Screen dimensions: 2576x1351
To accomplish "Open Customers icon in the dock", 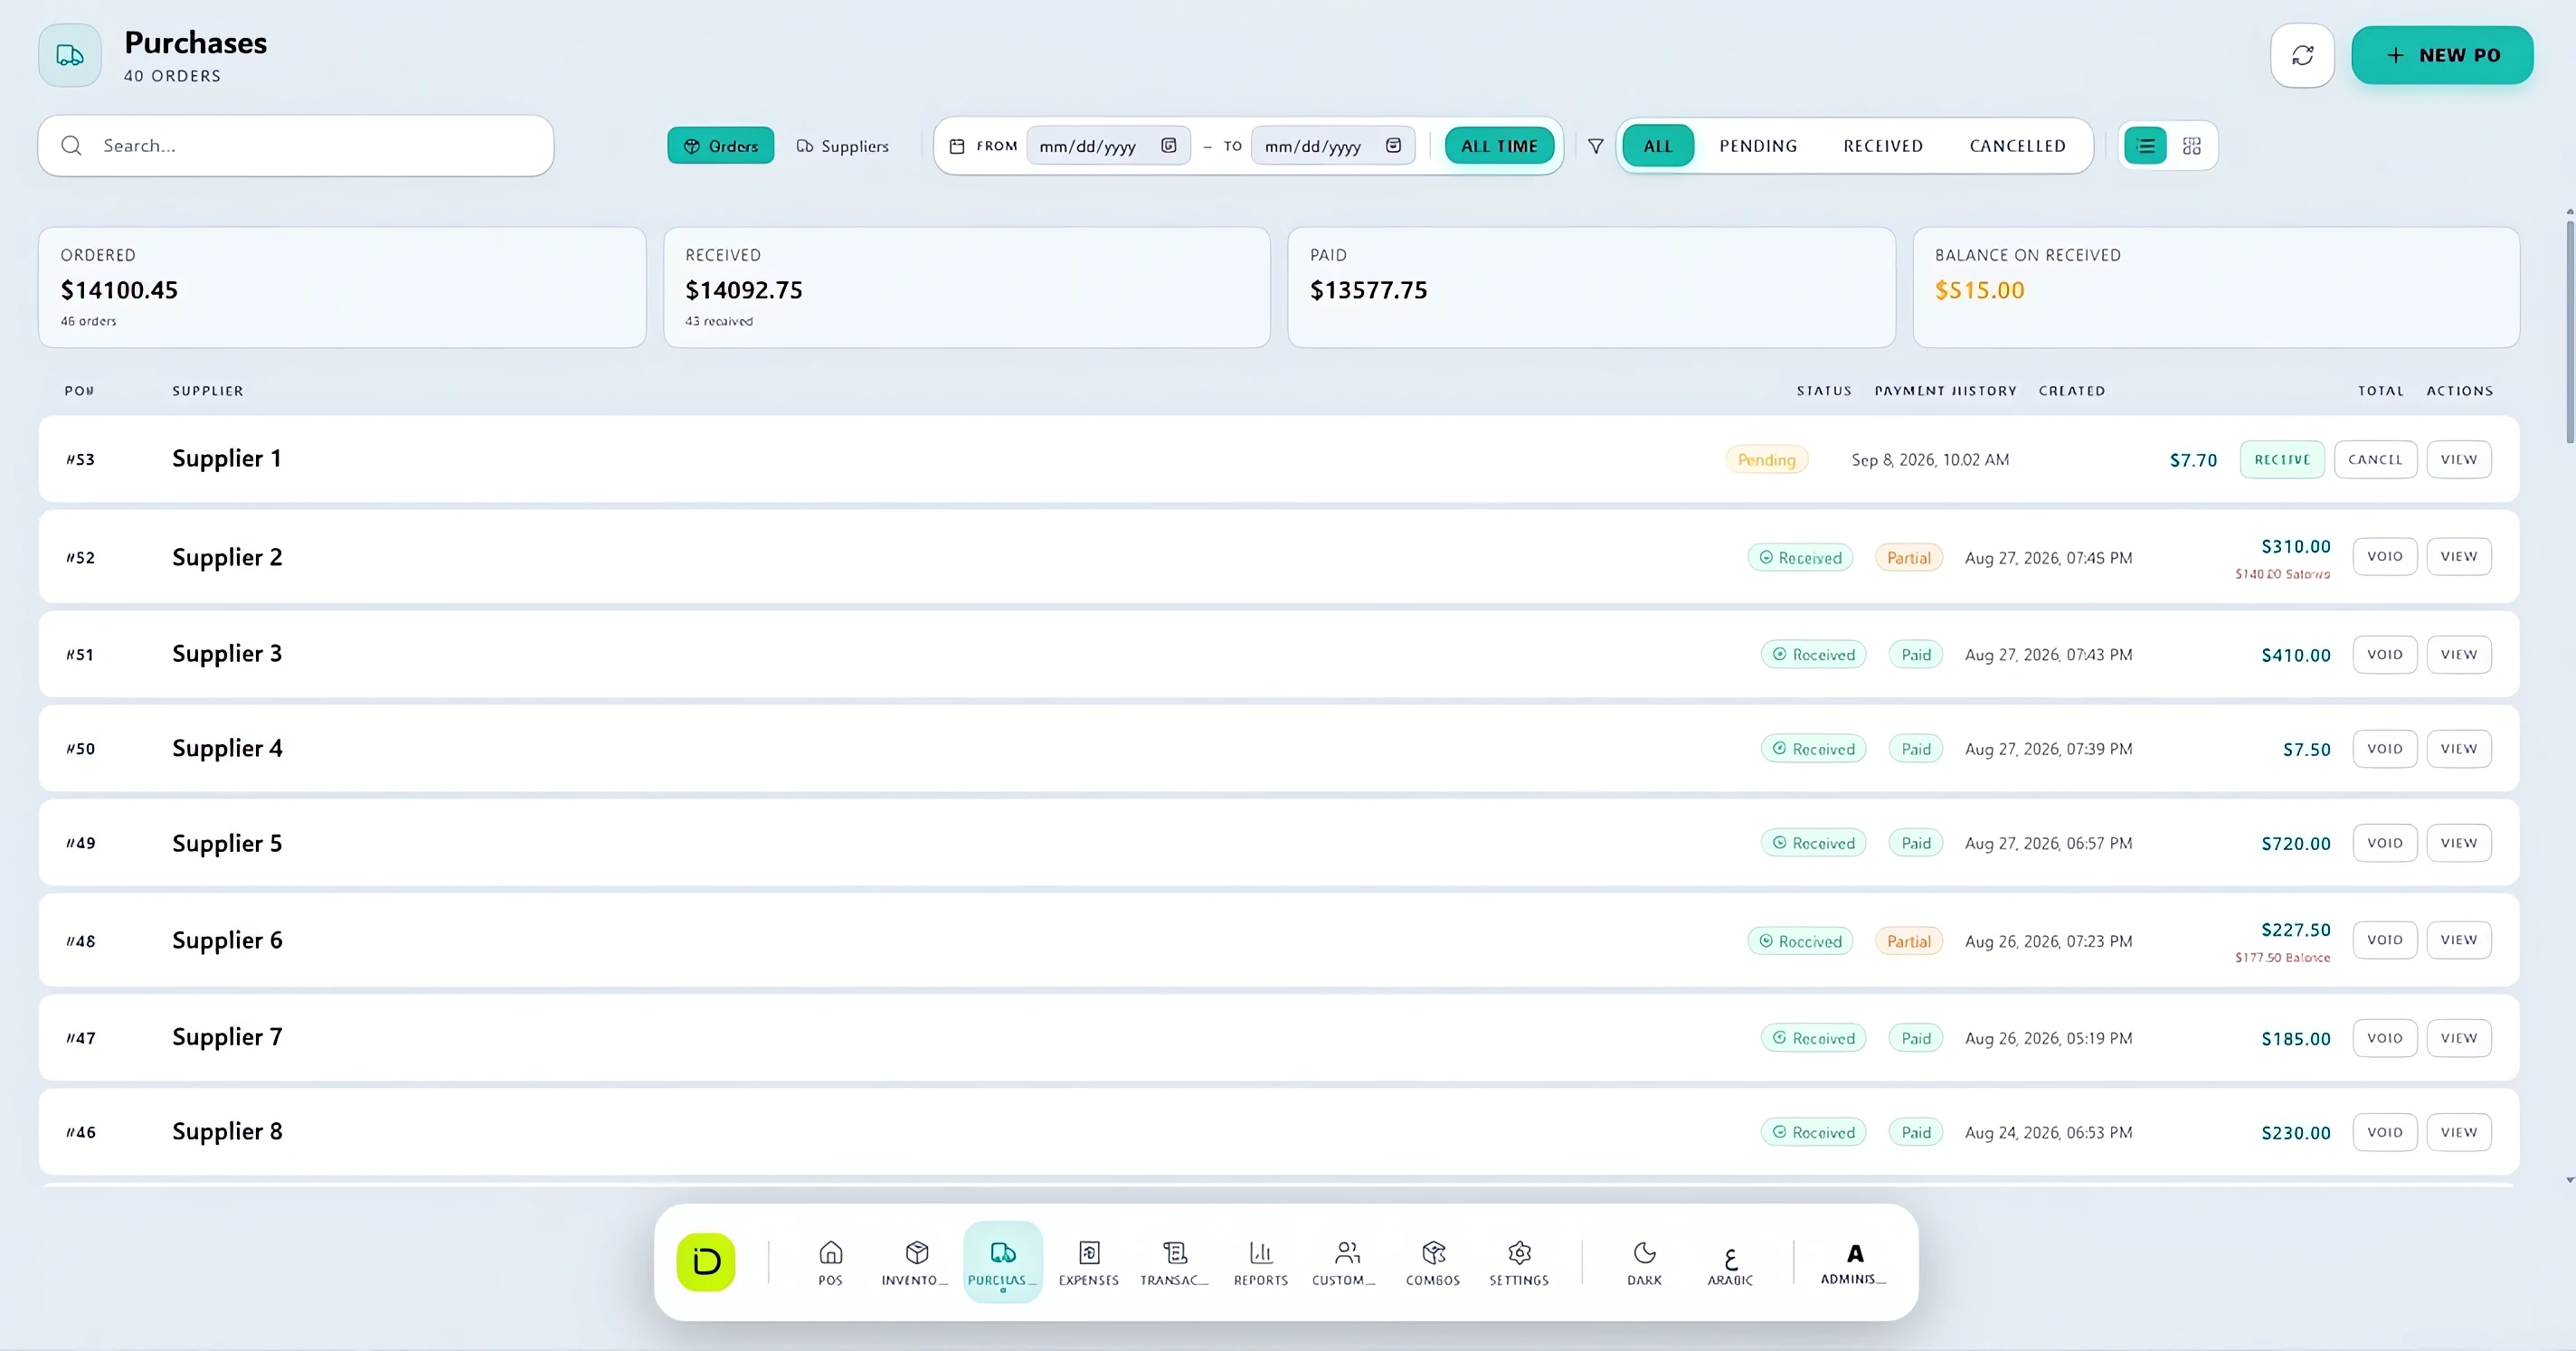I will (1346, 1262).
